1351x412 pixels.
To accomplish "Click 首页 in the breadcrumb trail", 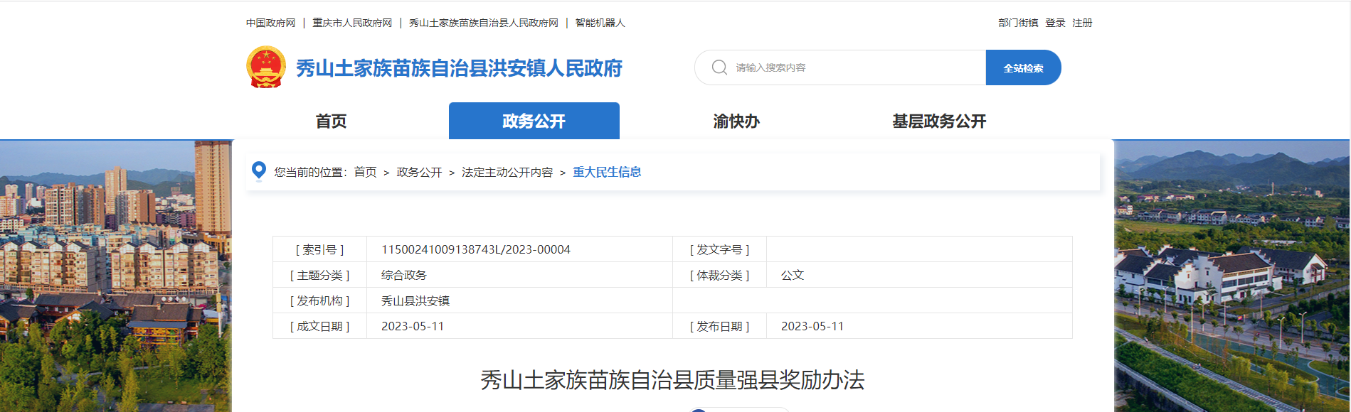I will (x=365, y=172).
